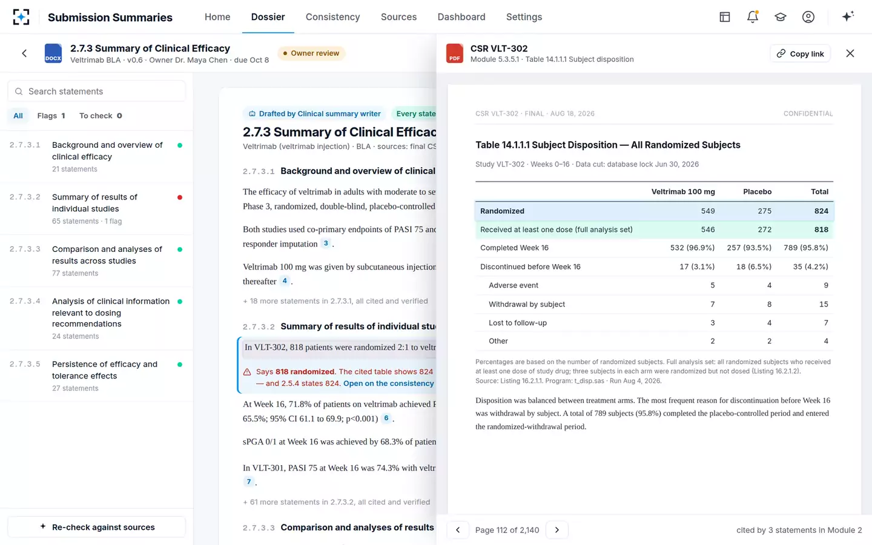Open citation badge 6
Viewport: 872px width, 545px height.
point(386,418)
